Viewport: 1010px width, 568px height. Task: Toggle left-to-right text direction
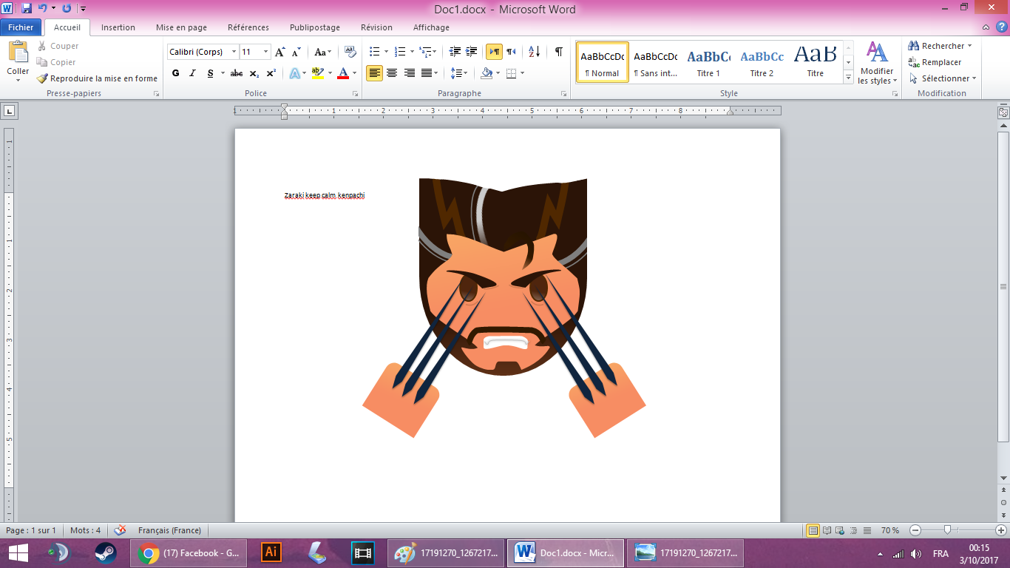[x=494, y=52]
